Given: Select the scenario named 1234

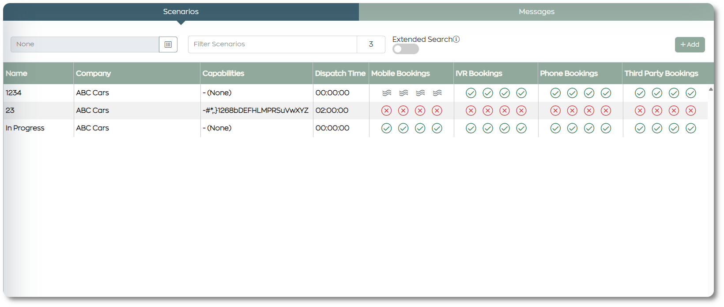Looking at the screenshot, I should [x=14, y=93].
